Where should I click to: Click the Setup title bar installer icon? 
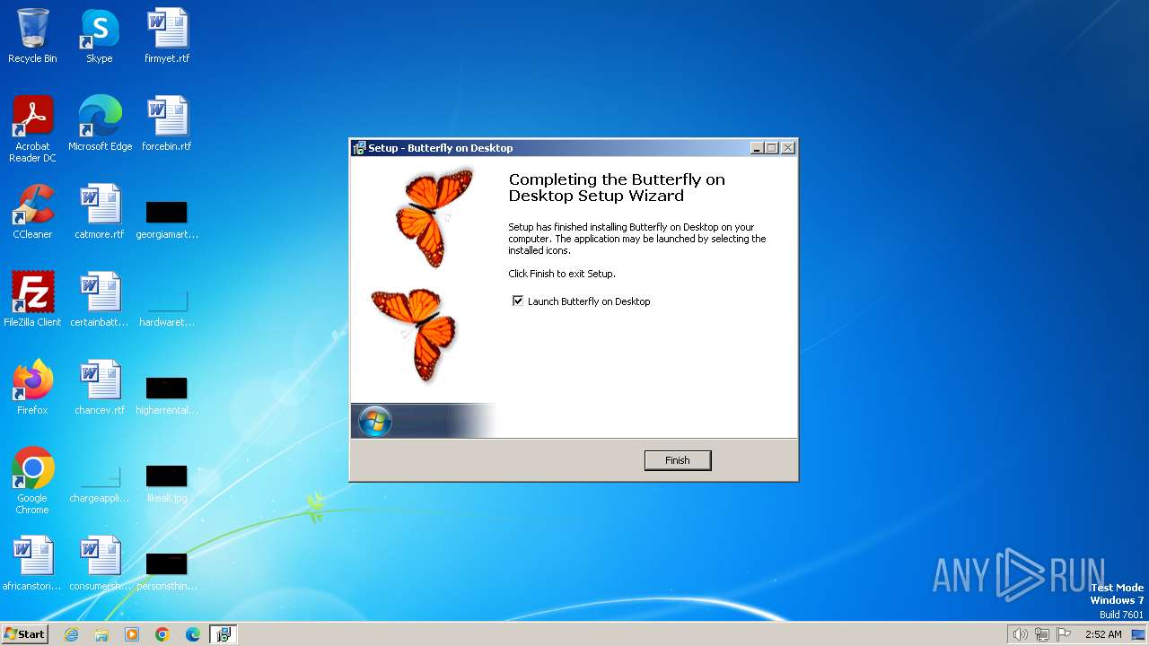(x=359, y=148)
